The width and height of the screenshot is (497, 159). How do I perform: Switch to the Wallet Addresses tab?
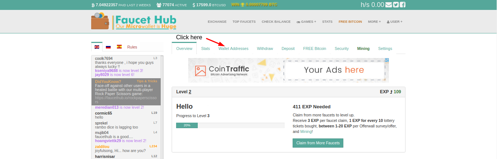[233, 48]
